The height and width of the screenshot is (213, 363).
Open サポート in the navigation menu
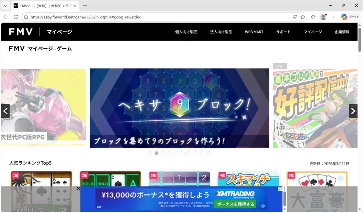pos(283,32)
